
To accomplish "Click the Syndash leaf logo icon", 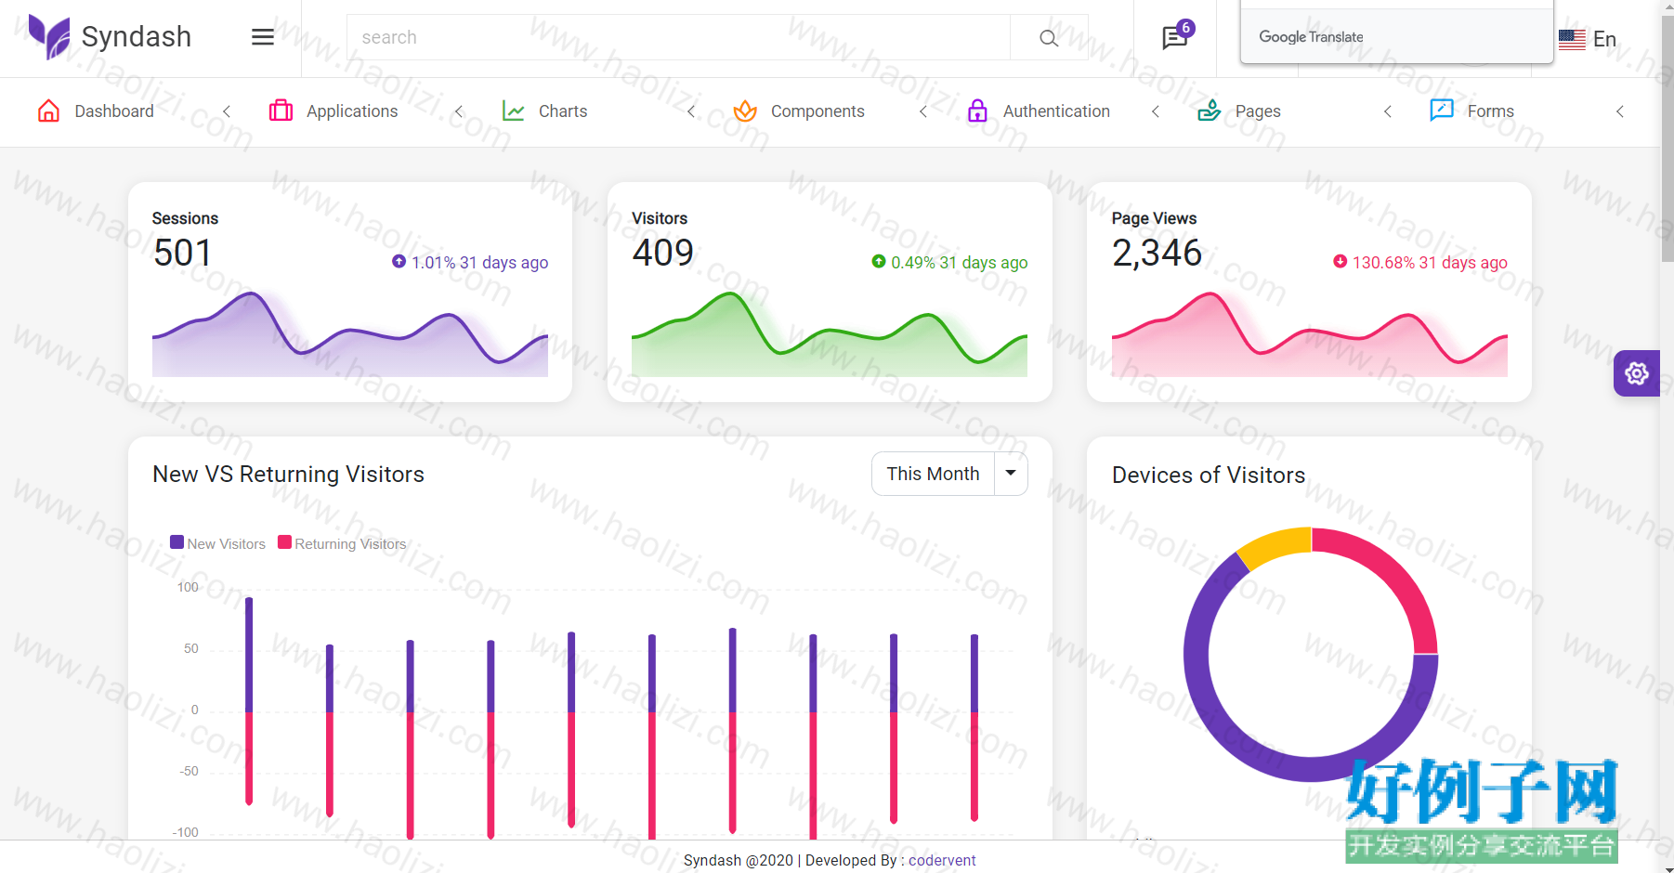I will [49, 37].
